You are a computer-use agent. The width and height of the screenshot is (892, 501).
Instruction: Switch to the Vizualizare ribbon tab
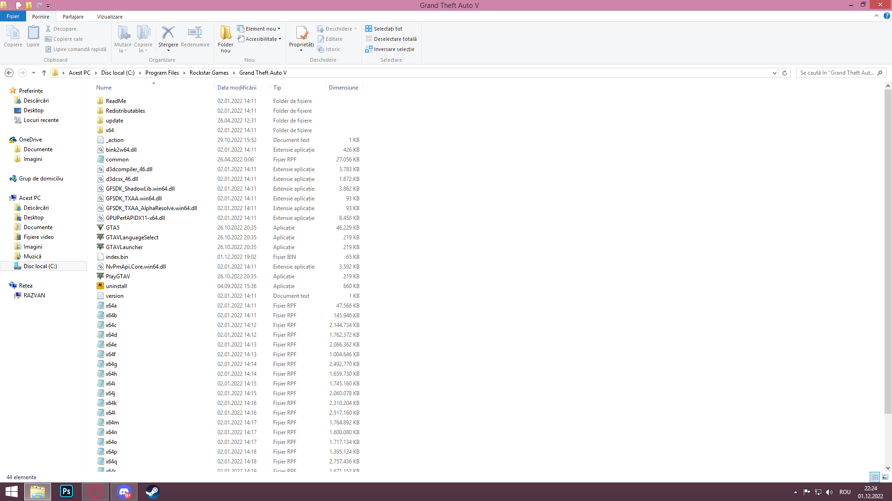pyautogui.click(x=110, y=17)
